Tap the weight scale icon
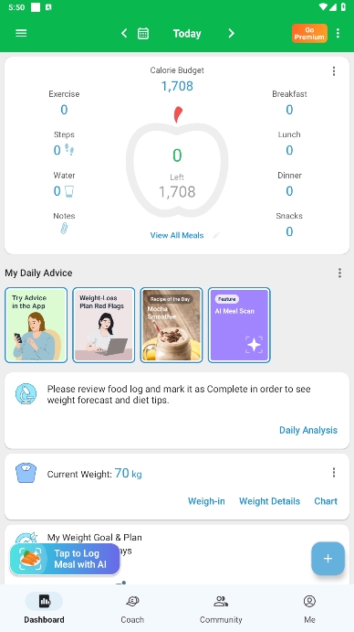 [x=26, y=473]
